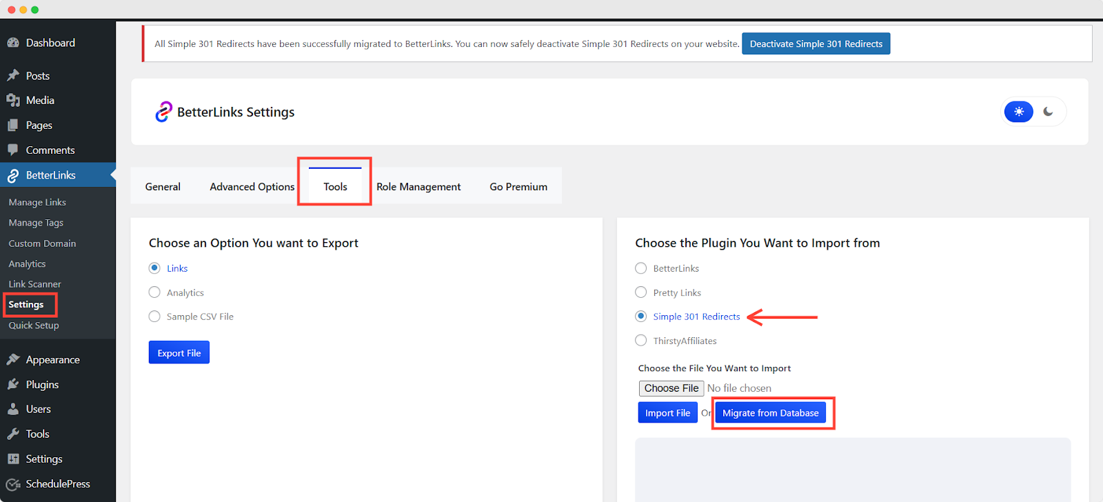The height and width of the screenshot is (502, 1103).
Task: Open the General settings tab
Action: point(163,186)
